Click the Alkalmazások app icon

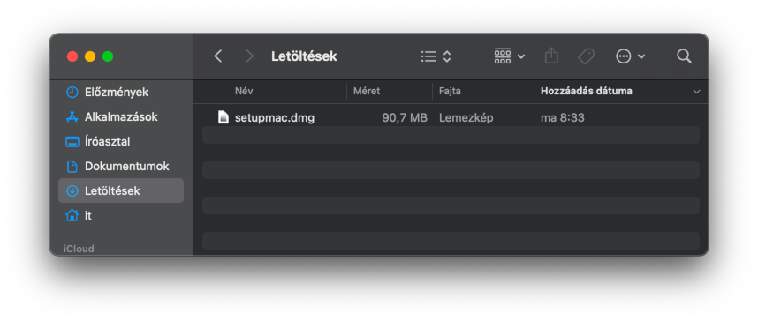(72, 116)
